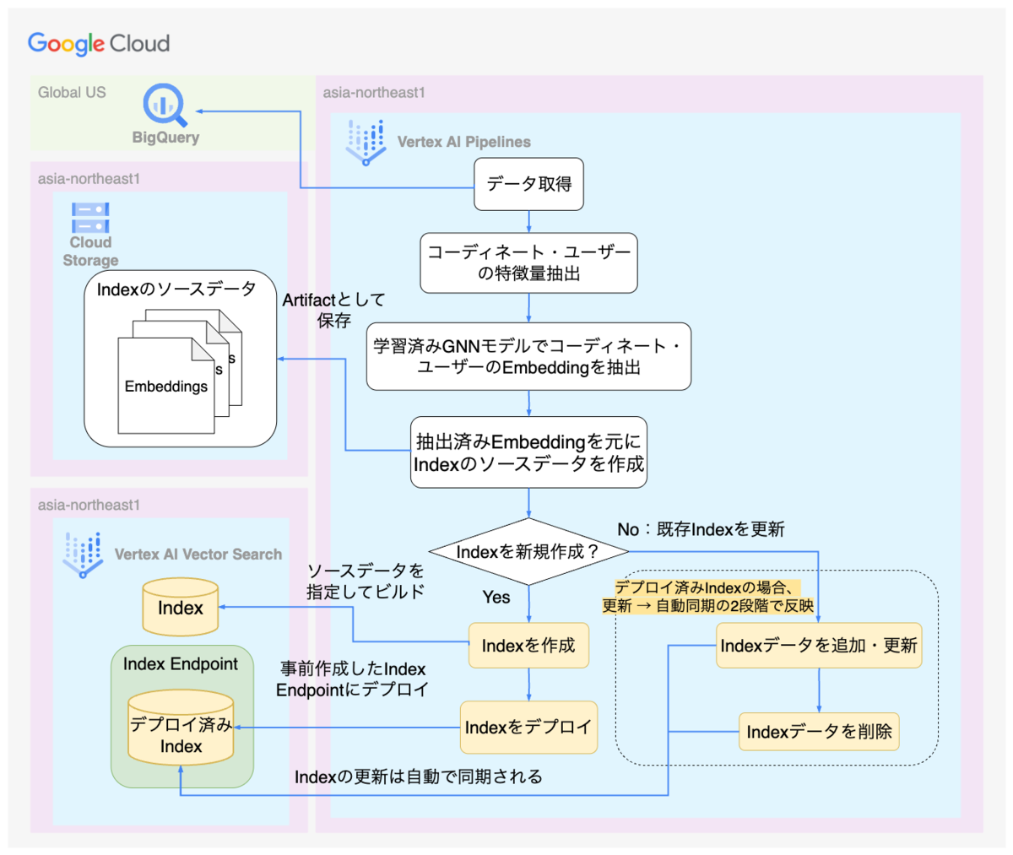1013x855 pixels.
Task: Select the Index database cylinder icon
Action: point(180,607)
